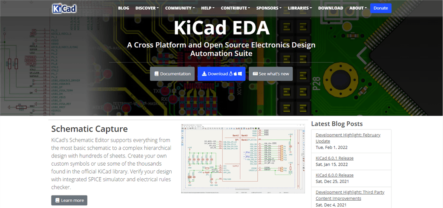Open the HELP dropdown menu

(208, 8)
